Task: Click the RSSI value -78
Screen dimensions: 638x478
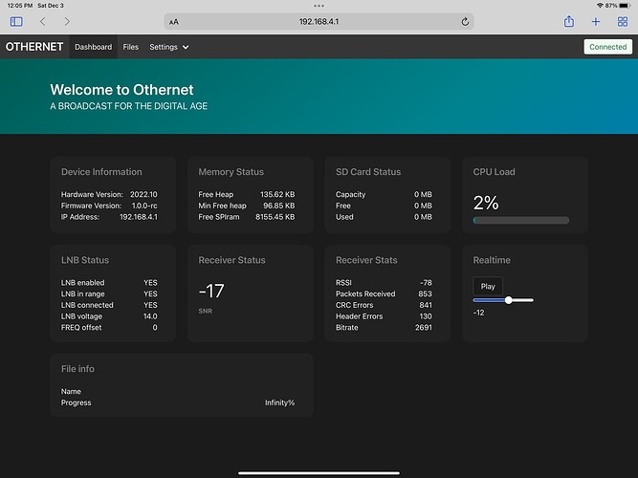Action: [x=426, y=283]
